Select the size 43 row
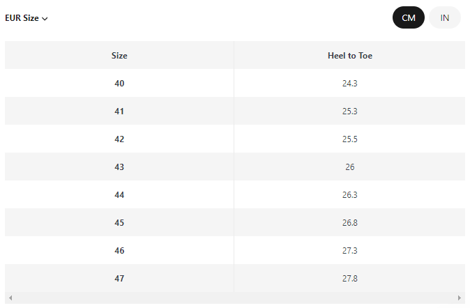The image size is (470, 308). pyautogui.click(x=235, y=167)
